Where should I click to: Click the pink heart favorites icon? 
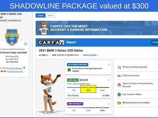pyautogui.click(x=2, y=72)
